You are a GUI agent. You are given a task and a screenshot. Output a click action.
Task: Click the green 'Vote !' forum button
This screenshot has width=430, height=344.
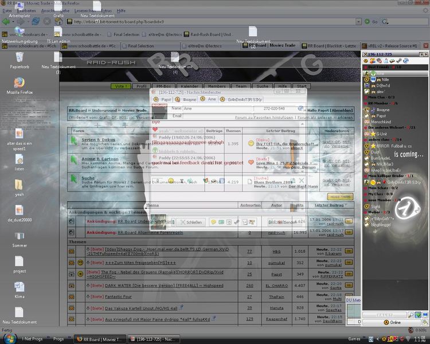click(121, 86)
